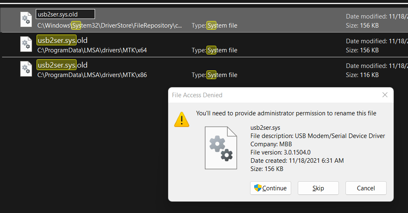Click the yellow warning triangle icon
The image size is (408, 213).
click(x=182, y=119)
